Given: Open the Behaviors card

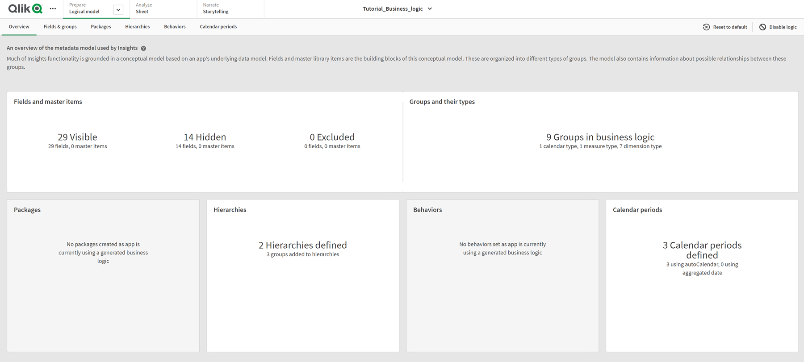Looking at the screenshot, I should [502, 275].
